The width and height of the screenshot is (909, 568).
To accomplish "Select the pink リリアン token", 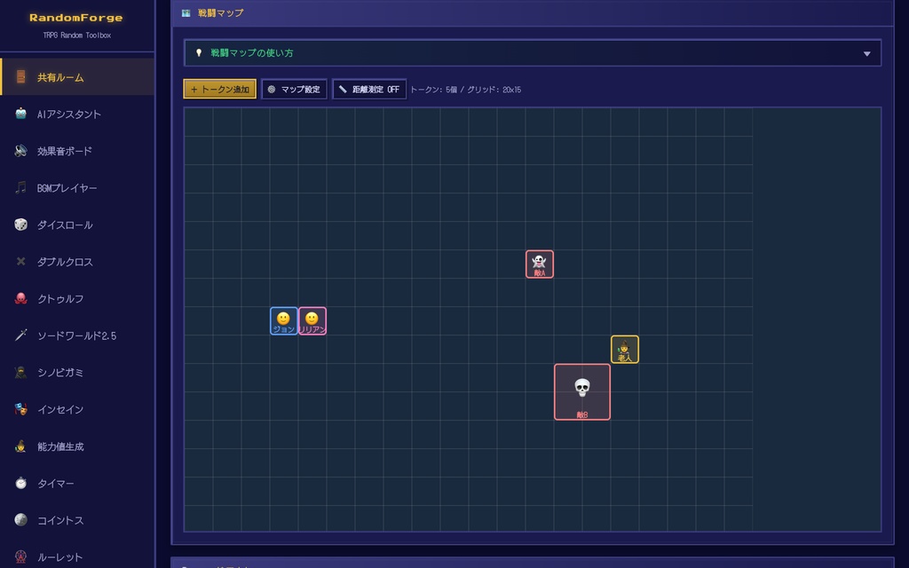I will tap(312, 321).
